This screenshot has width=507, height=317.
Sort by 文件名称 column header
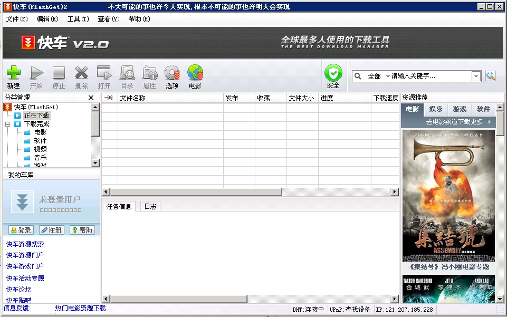coord(170,98)
